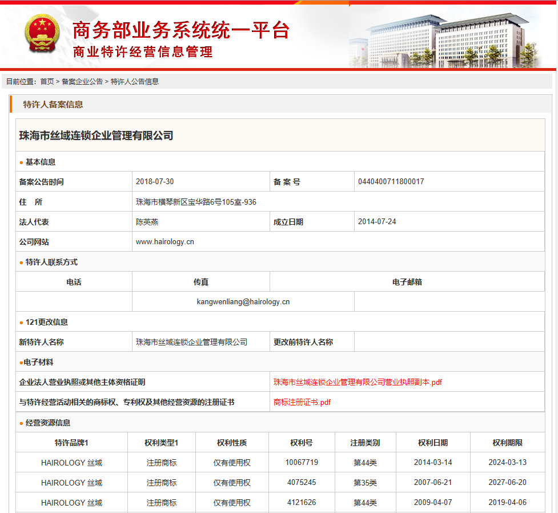558x513 pixels.
Task: Select HAIROLOGY 丝域 in the 4075245 row
Action: click(x=71, y=482)
